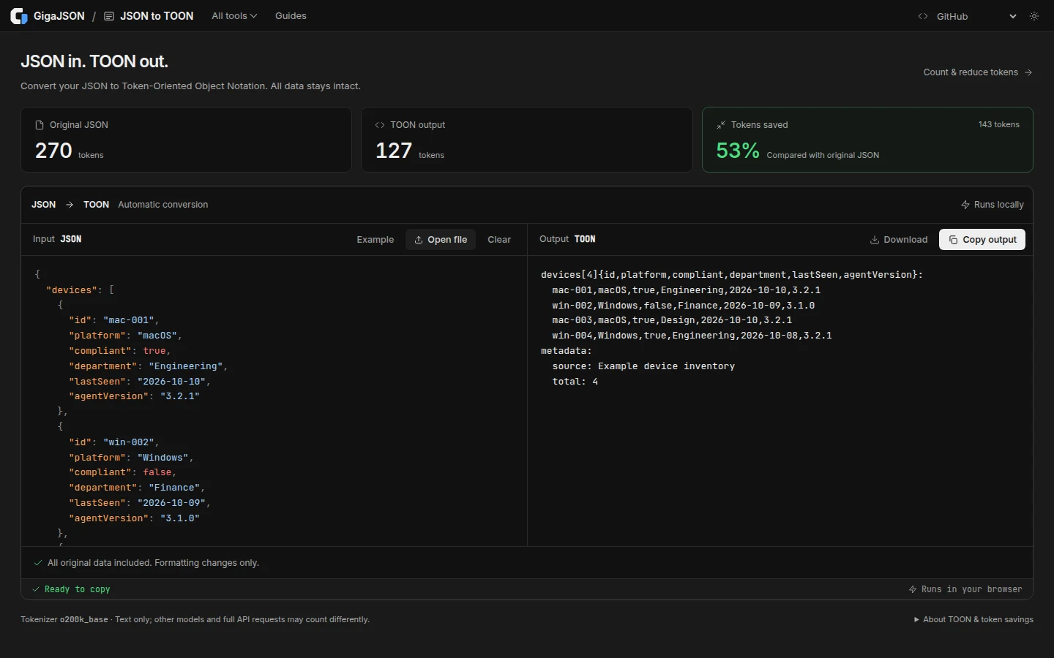Click the lightning icon beside Runs in your browser
The width and height of the screenshot is (1054, 658).
(913, 589)
